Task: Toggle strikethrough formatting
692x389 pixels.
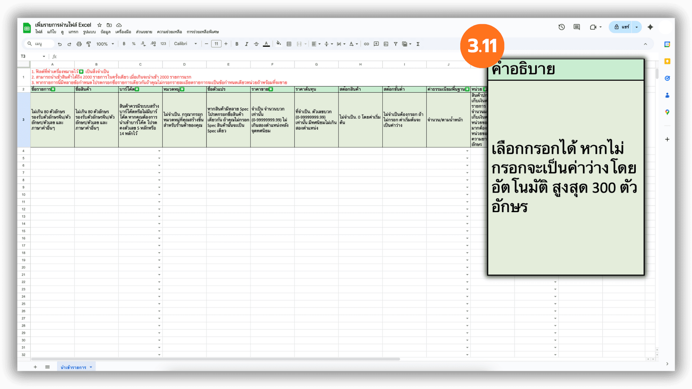Action: pos(256,44)
